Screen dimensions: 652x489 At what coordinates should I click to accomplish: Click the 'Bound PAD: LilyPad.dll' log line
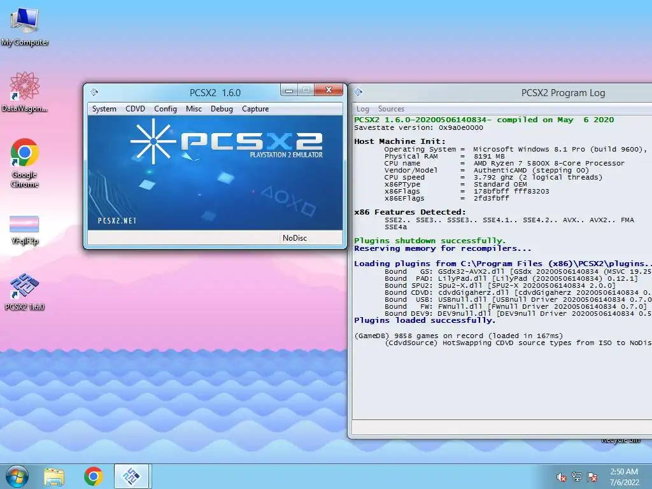(x=511, y=279)
